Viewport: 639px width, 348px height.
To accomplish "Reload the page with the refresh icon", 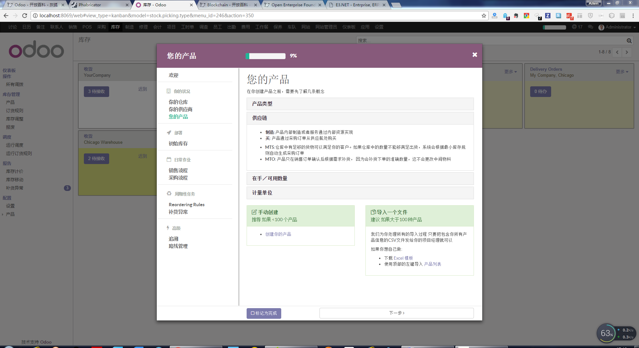I will coord(25,16).
